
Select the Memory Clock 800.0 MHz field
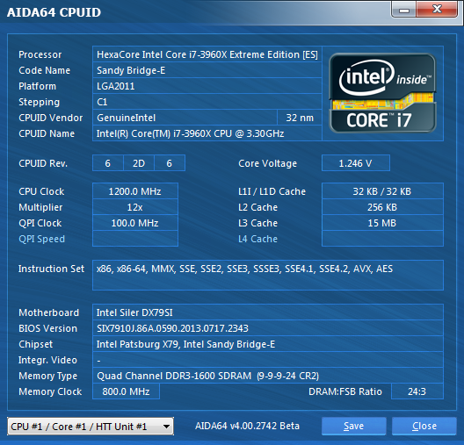[126, 391]
